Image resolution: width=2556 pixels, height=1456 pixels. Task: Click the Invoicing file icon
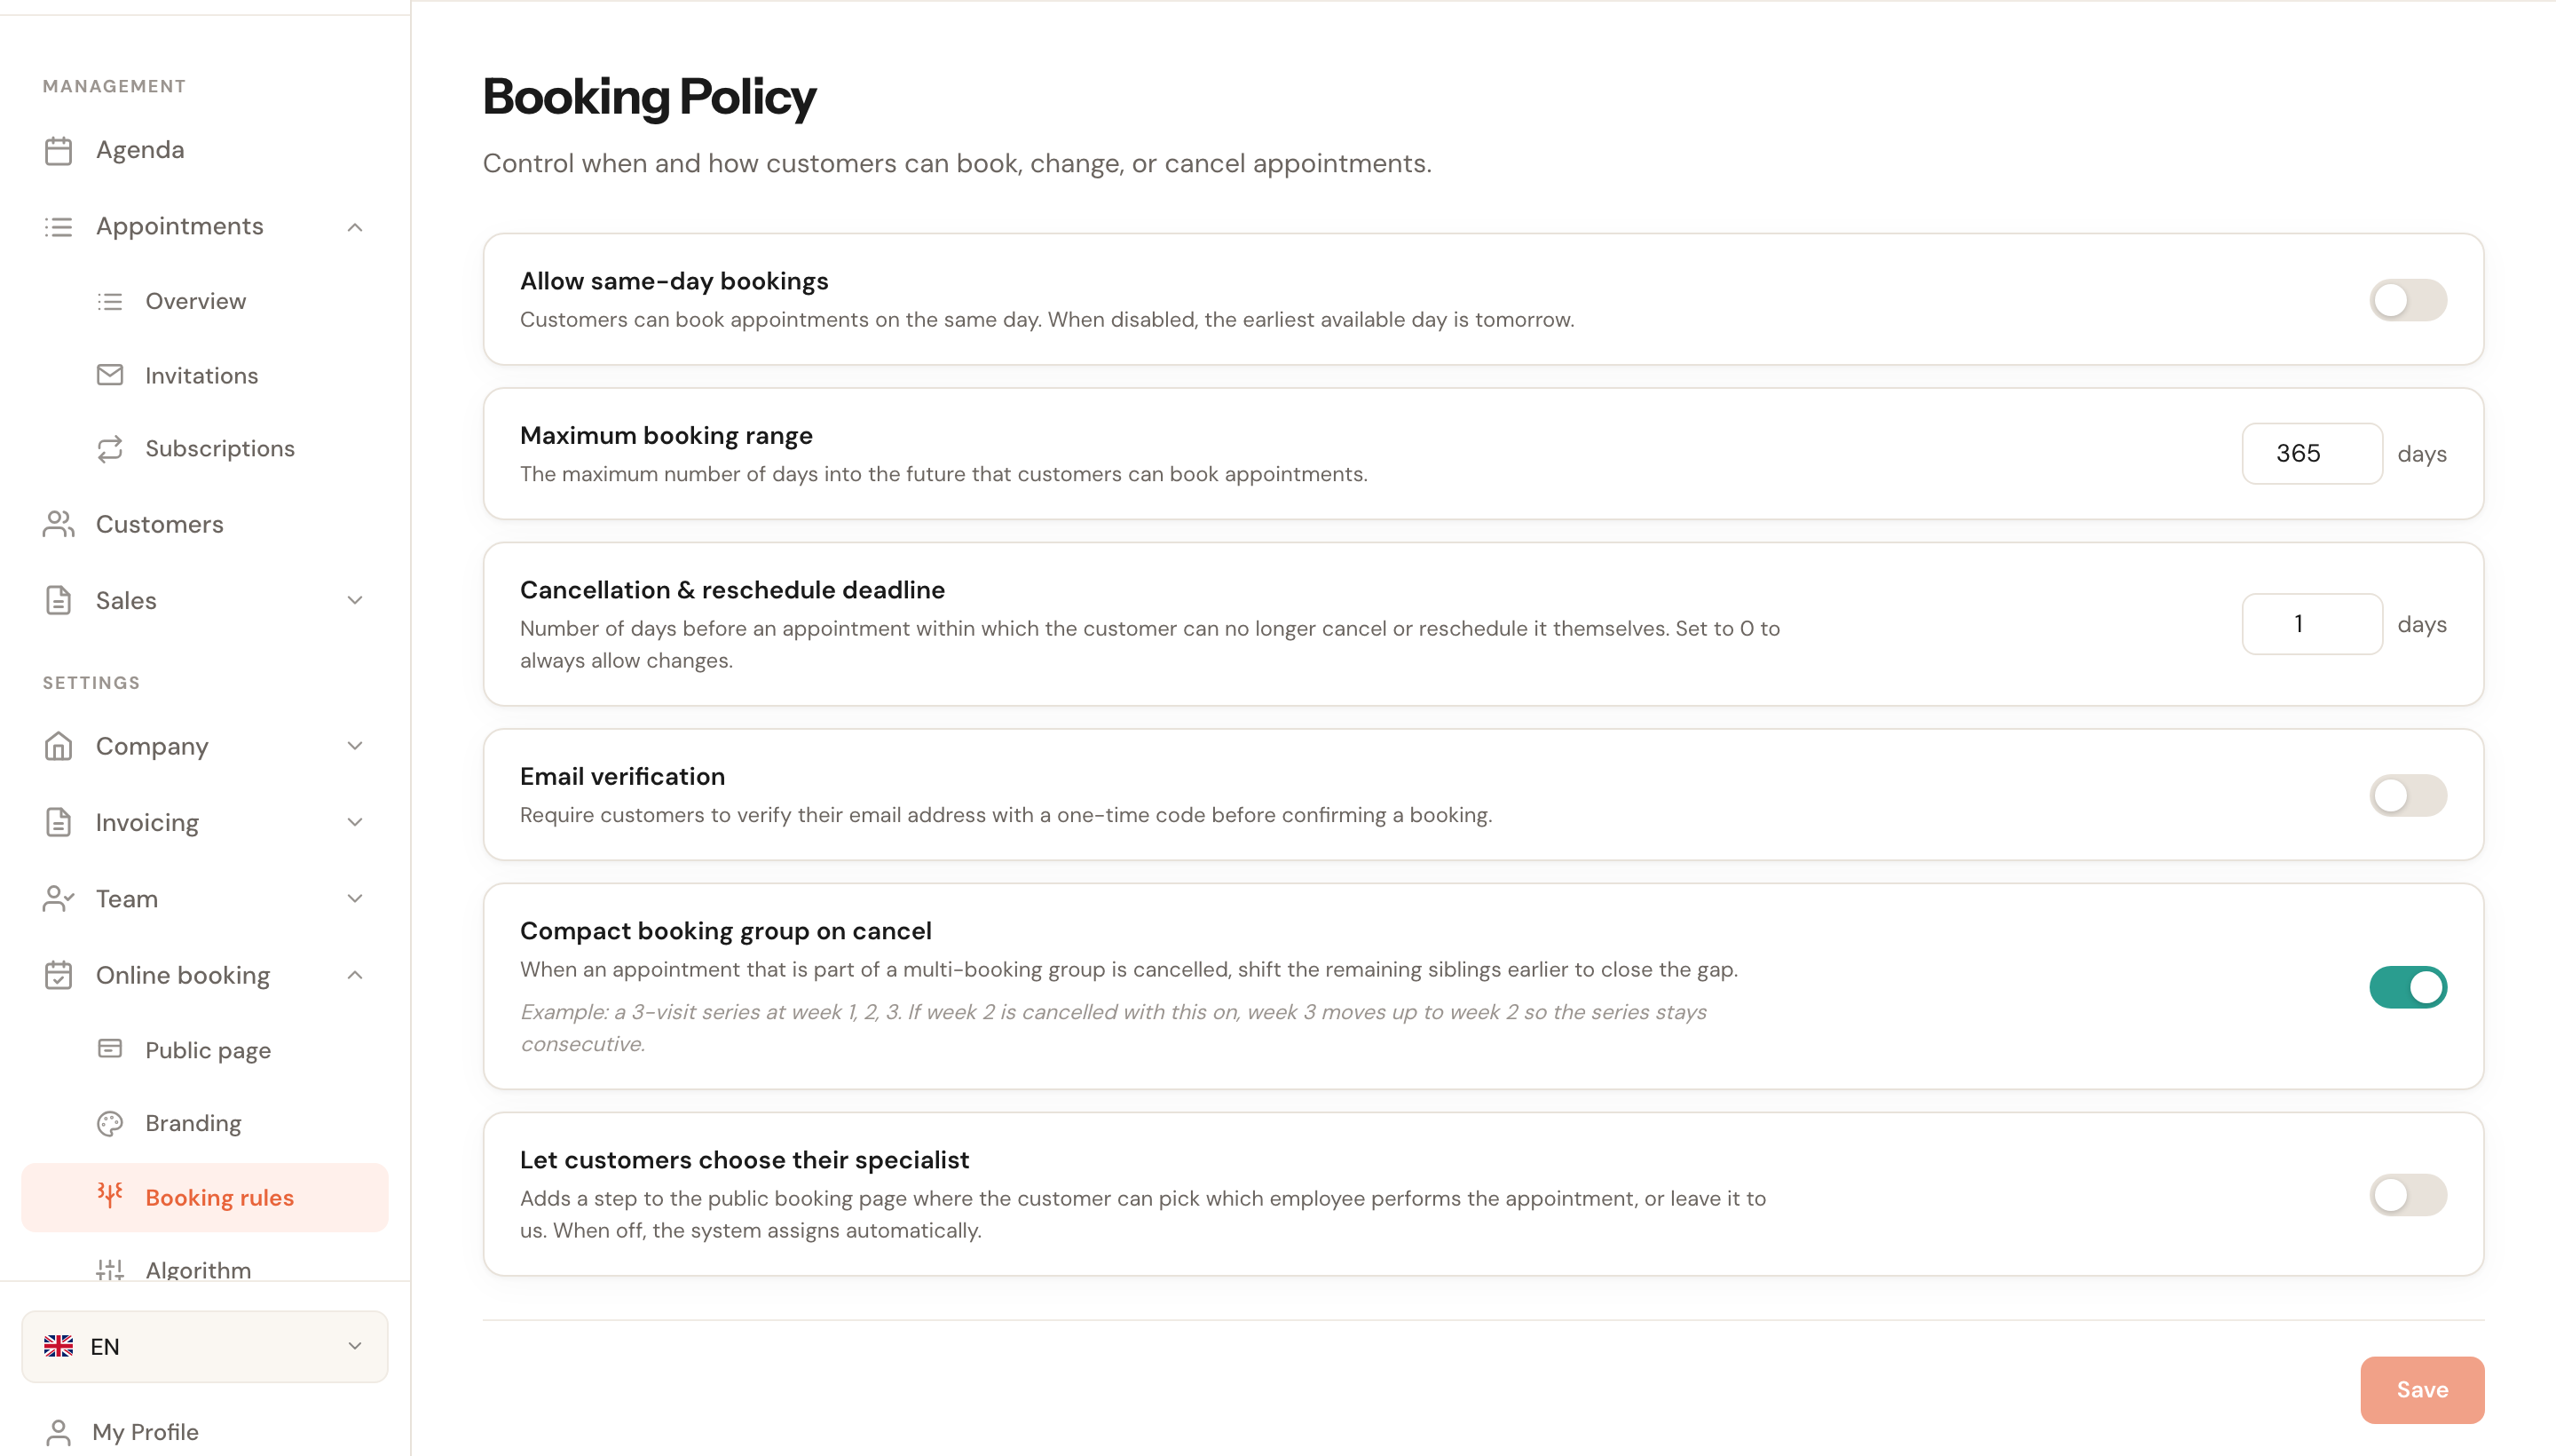click(x=58, y=822)
